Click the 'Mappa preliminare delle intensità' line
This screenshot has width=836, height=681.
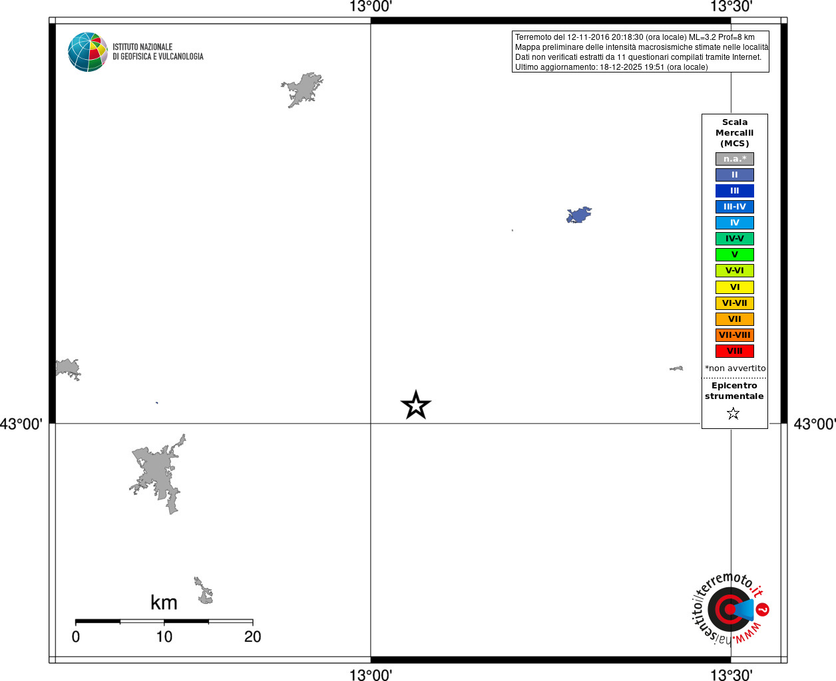point(641,47)
